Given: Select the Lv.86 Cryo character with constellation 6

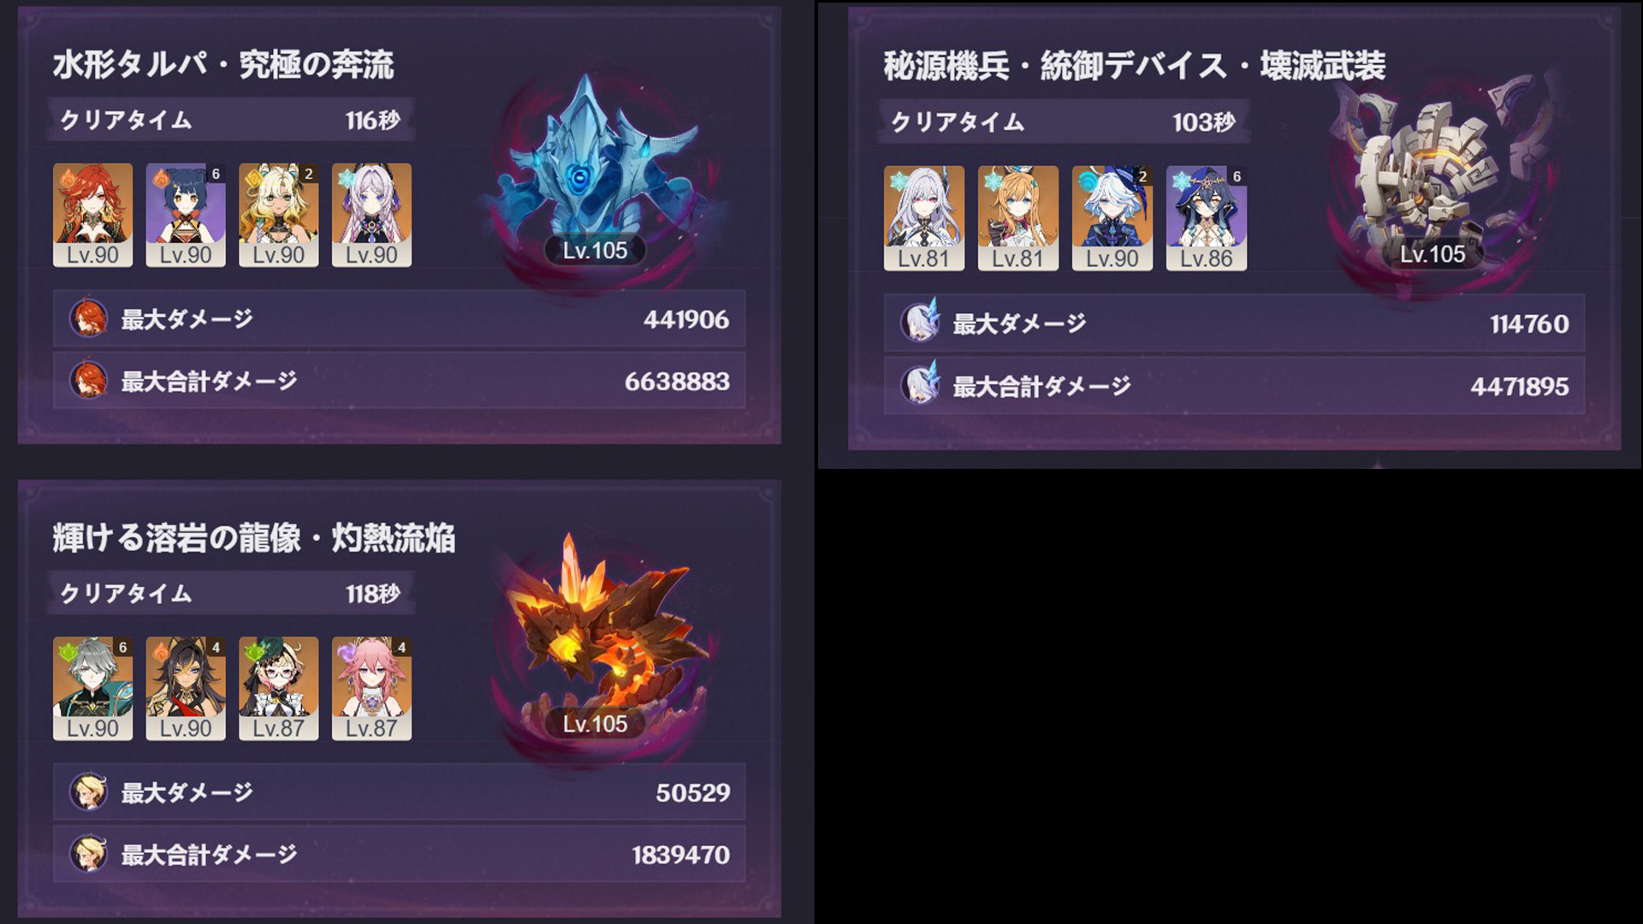Looking at the screenshot, I should (x=1207, y=218).
